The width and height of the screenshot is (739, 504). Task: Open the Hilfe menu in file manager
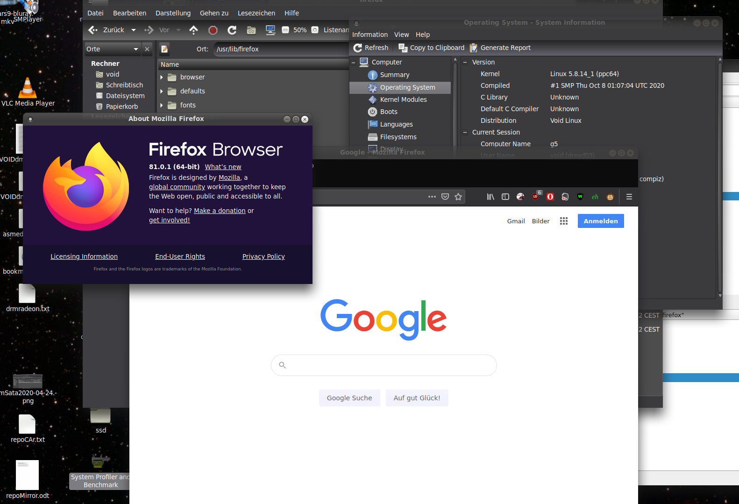point(291,13)
